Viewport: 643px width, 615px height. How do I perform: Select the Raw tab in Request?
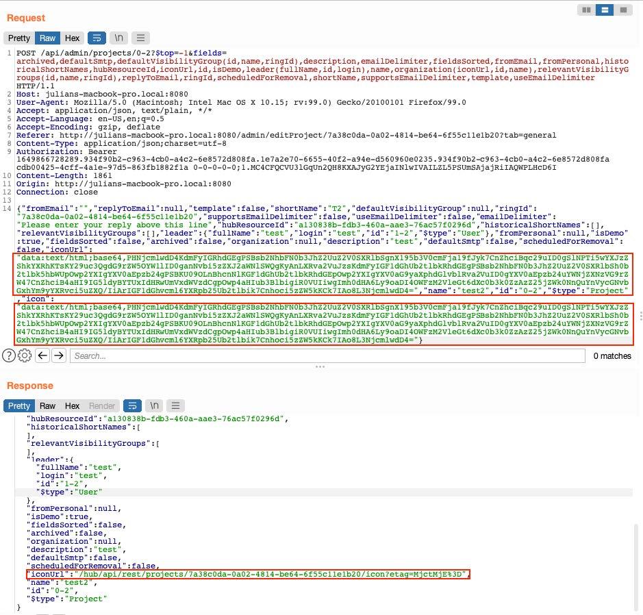click(x=47, y=38)
